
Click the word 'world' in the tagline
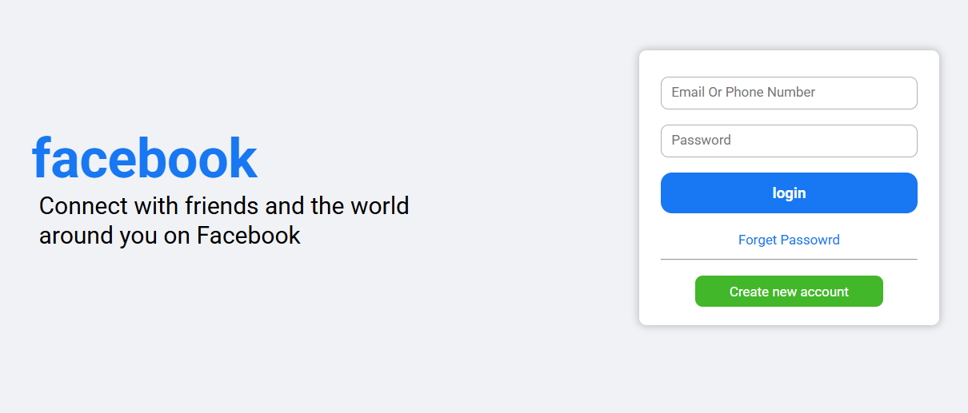click(379, 206)
